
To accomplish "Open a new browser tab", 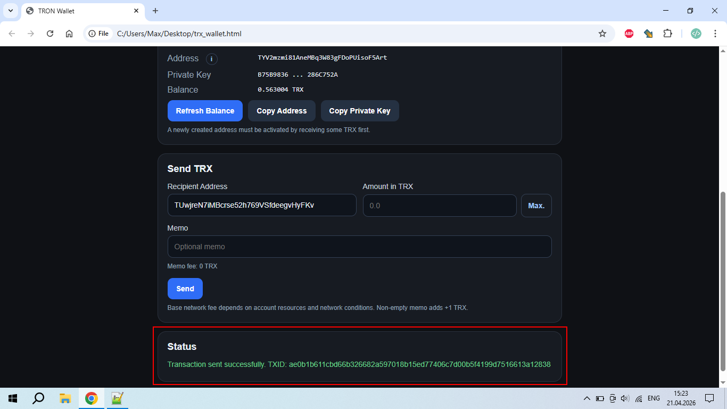I will (x=155, y=11).
